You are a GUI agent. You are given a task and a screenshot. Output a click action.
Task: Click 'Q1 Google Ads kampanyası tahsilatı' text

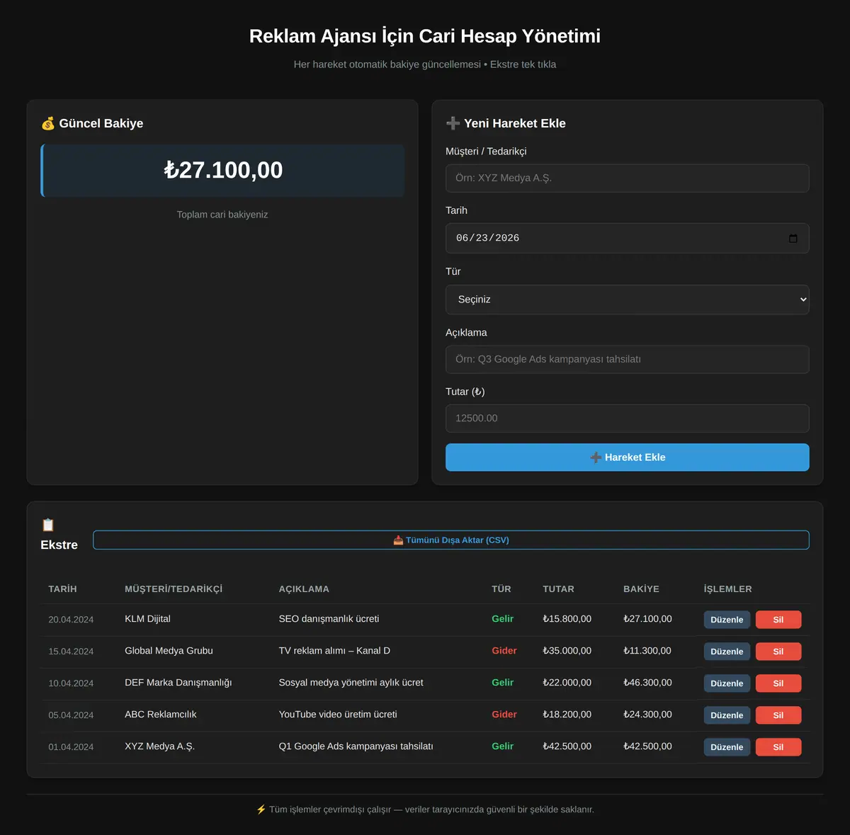pos(356,746)
